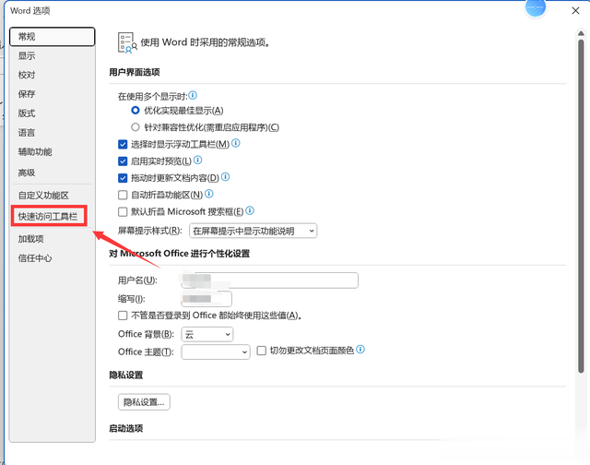
Task: Open 自定义功能区 category
Action: point(53,195)
